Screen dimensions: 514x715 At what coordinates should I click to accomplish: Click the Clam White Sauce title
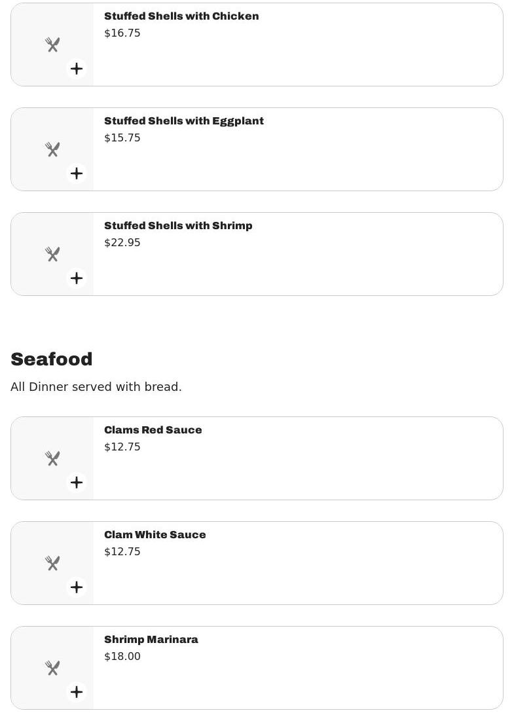coord(155,535)
